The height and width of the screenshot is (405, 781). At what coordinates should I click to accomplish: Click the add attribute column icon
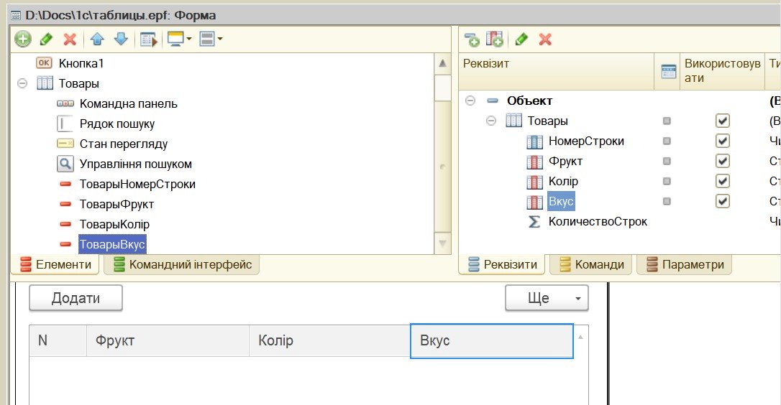click(495, 39)
